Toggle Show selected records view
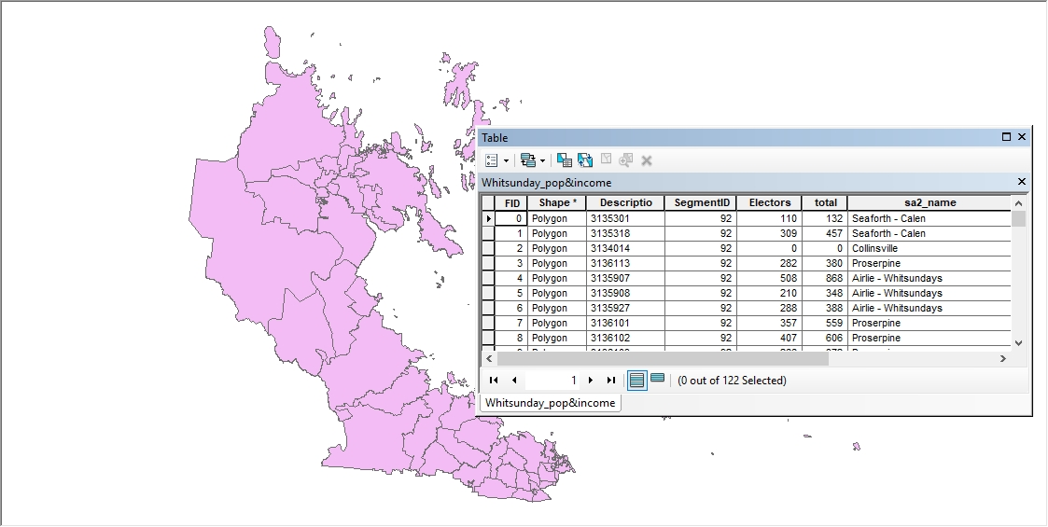Viewport: 1048px width, 527px height. point(657,379)
